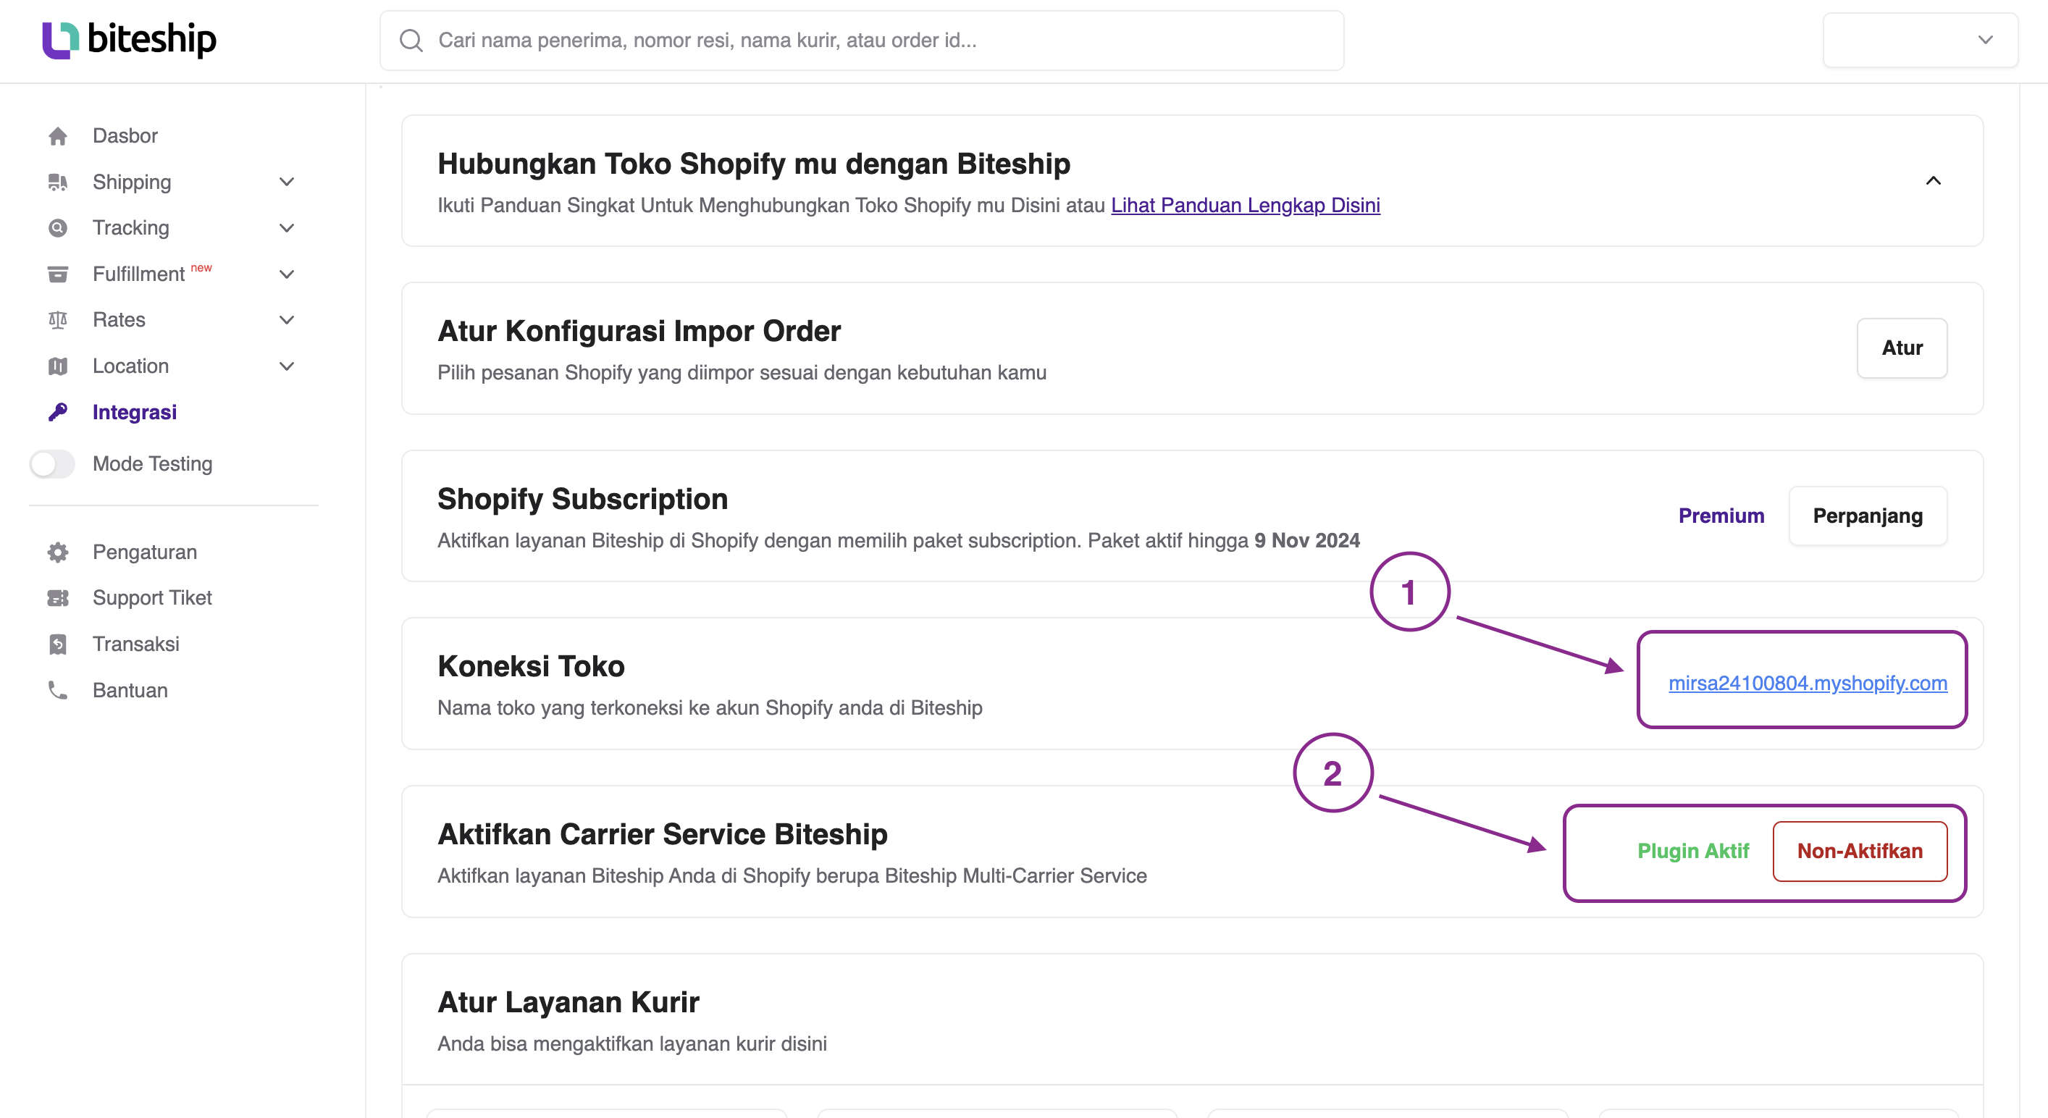Select Integrasi in the sidebar

click(x=135, y=412)
